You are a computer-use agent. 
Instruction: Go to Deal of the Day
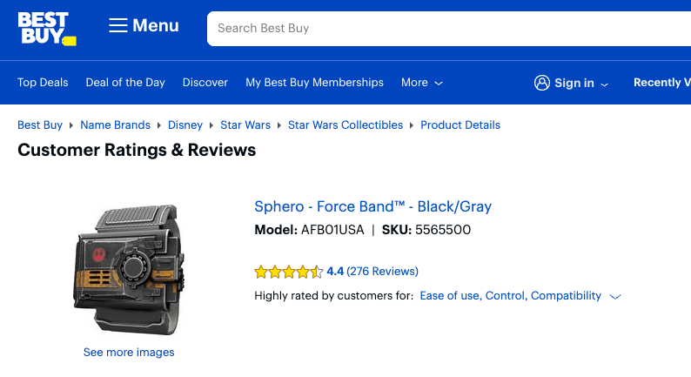coord(125,83)
